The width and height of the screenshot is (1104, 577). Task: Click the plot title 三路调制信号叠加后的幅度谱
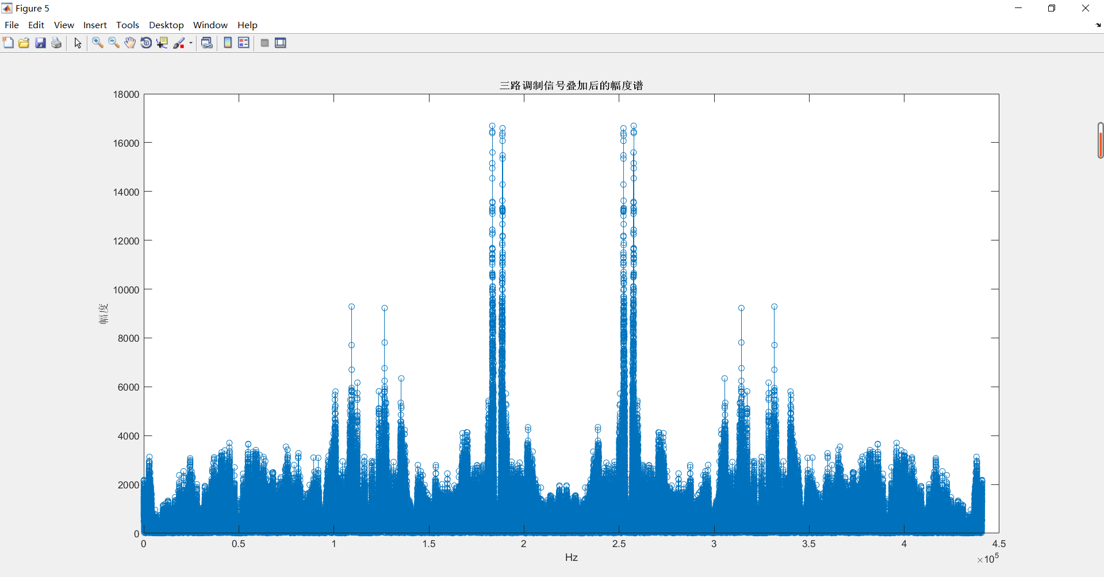pyautogui.click(x=571, y=86)
